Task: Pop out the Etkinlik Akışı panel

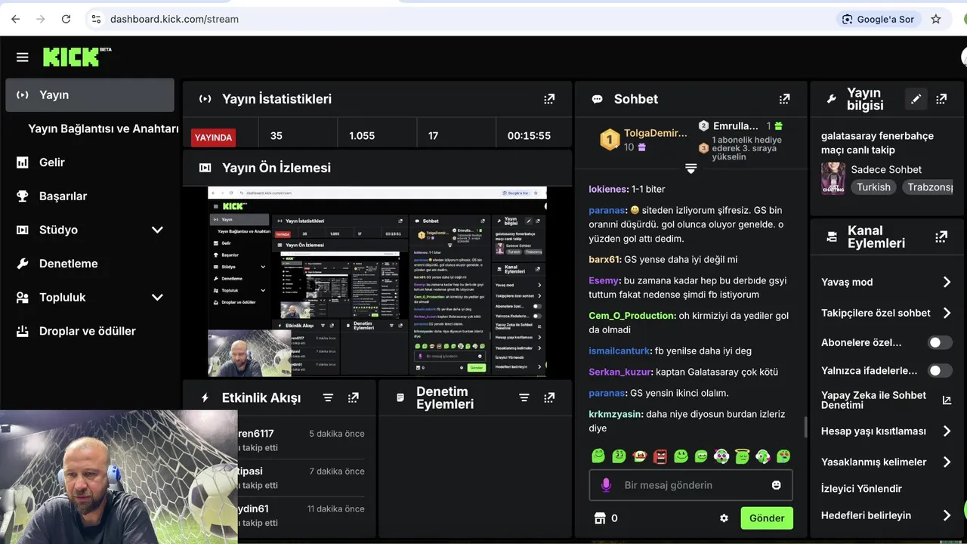Action: 353,397
